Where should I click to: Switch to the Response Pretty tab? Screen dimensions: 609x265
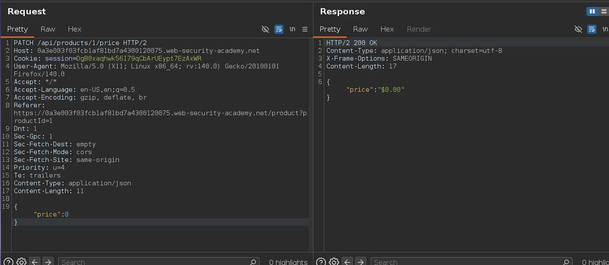330,29
